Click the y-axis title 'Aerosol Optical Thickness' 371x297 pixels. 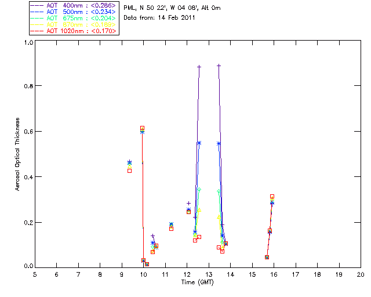(17, 154)
